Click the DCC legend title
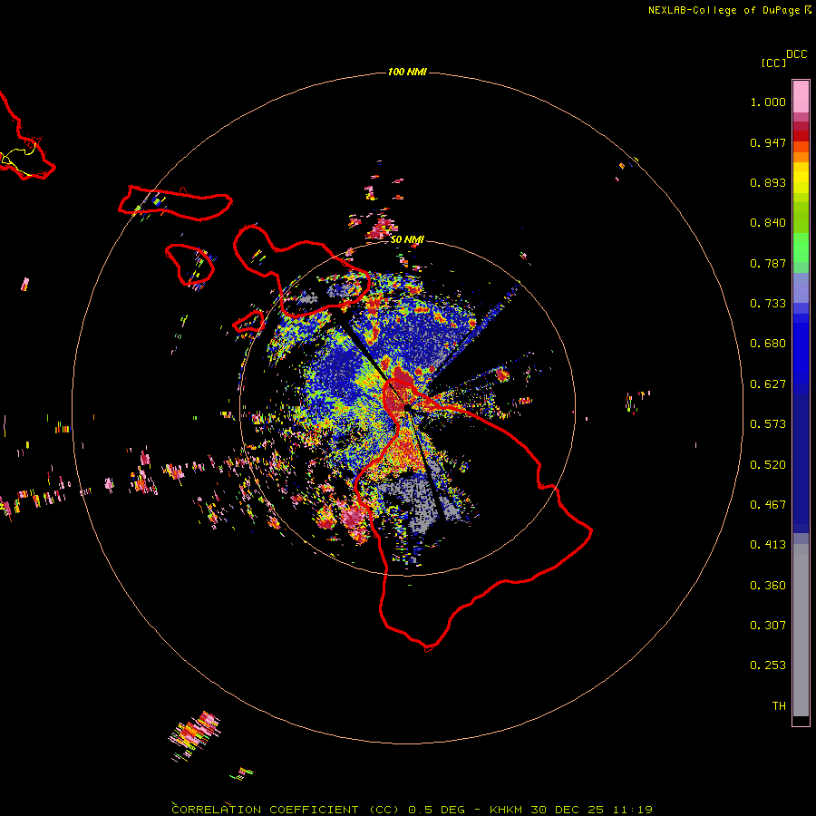 click(796, 54)
